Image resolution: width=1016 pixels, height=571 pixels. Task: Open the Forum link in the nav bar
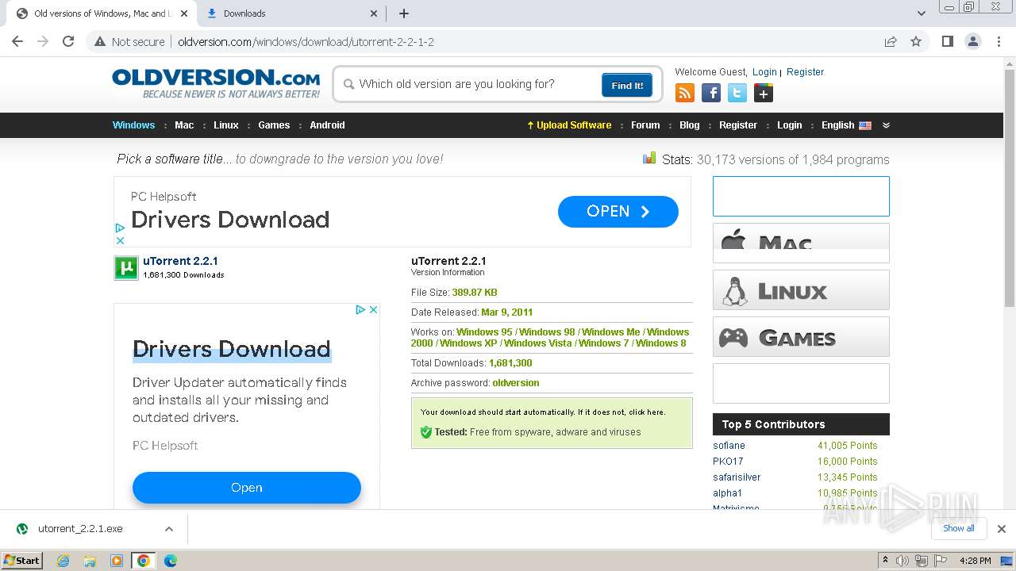645,125
